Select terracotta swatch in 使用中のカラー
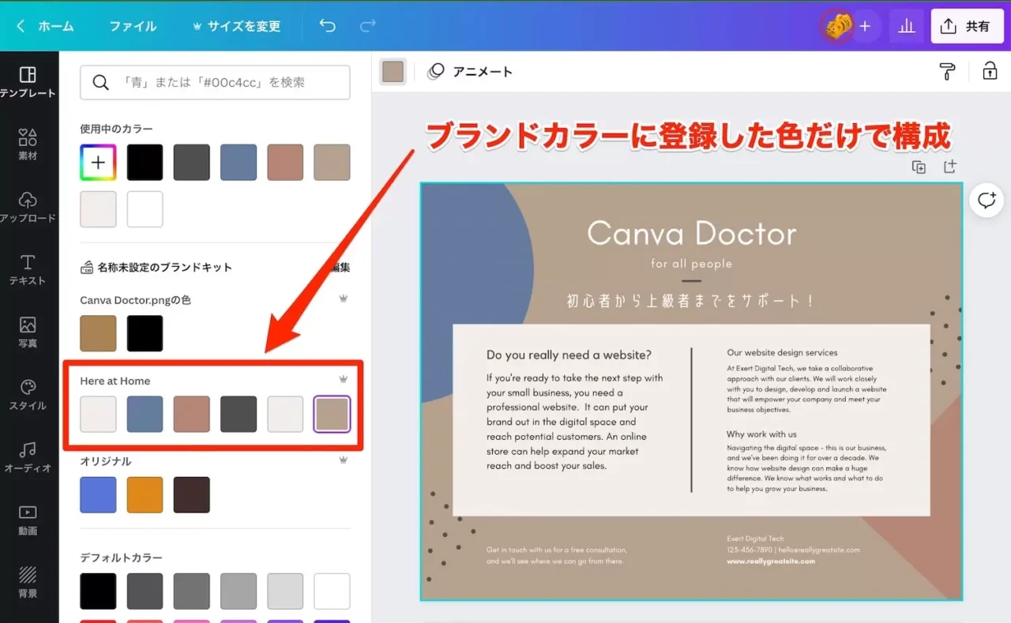 [x=285, y=163]
